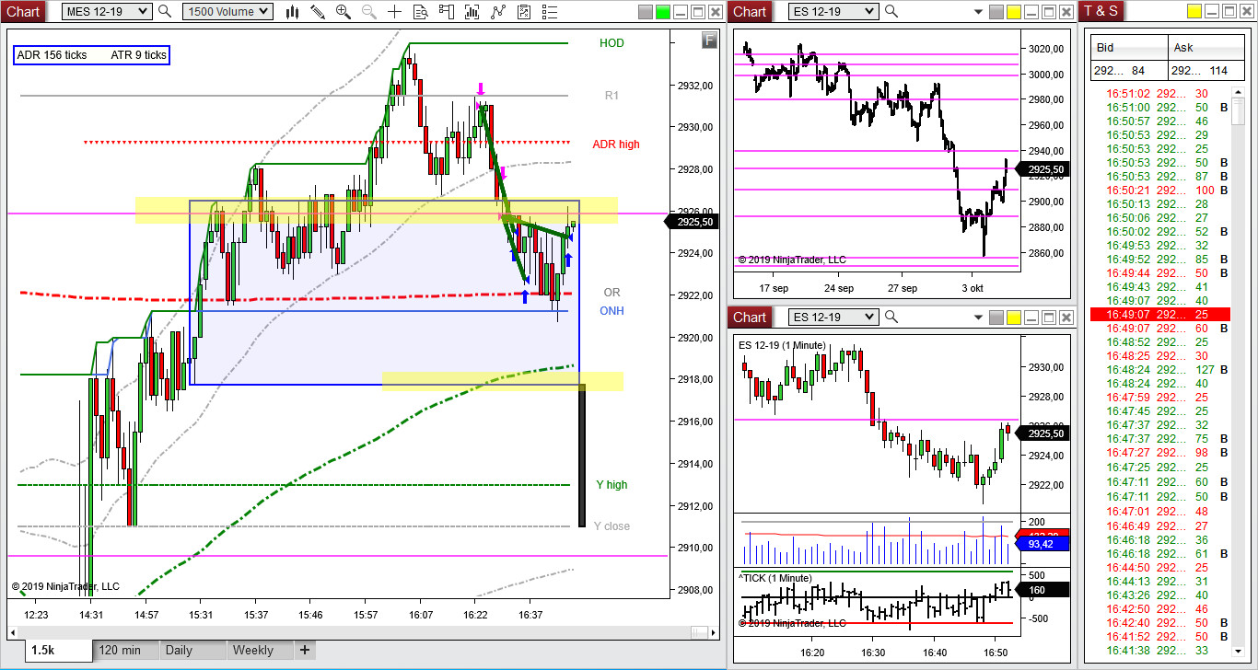Expand the ES 12-19 dropdown on upper-right chart
This screenshot has height=670, width=1258.
click(x=833, y=11)
